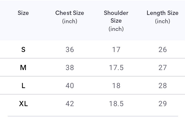The width and height of the screenshot is (185, 119).
Task: Click chest value 42 for size XL
Action: tap(70, 104)
